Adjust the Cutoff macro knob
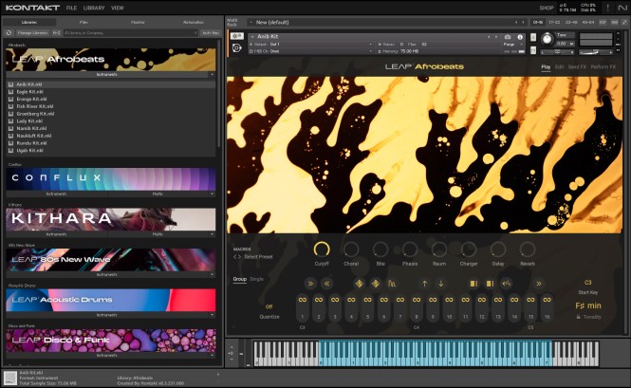 (323, 249)
